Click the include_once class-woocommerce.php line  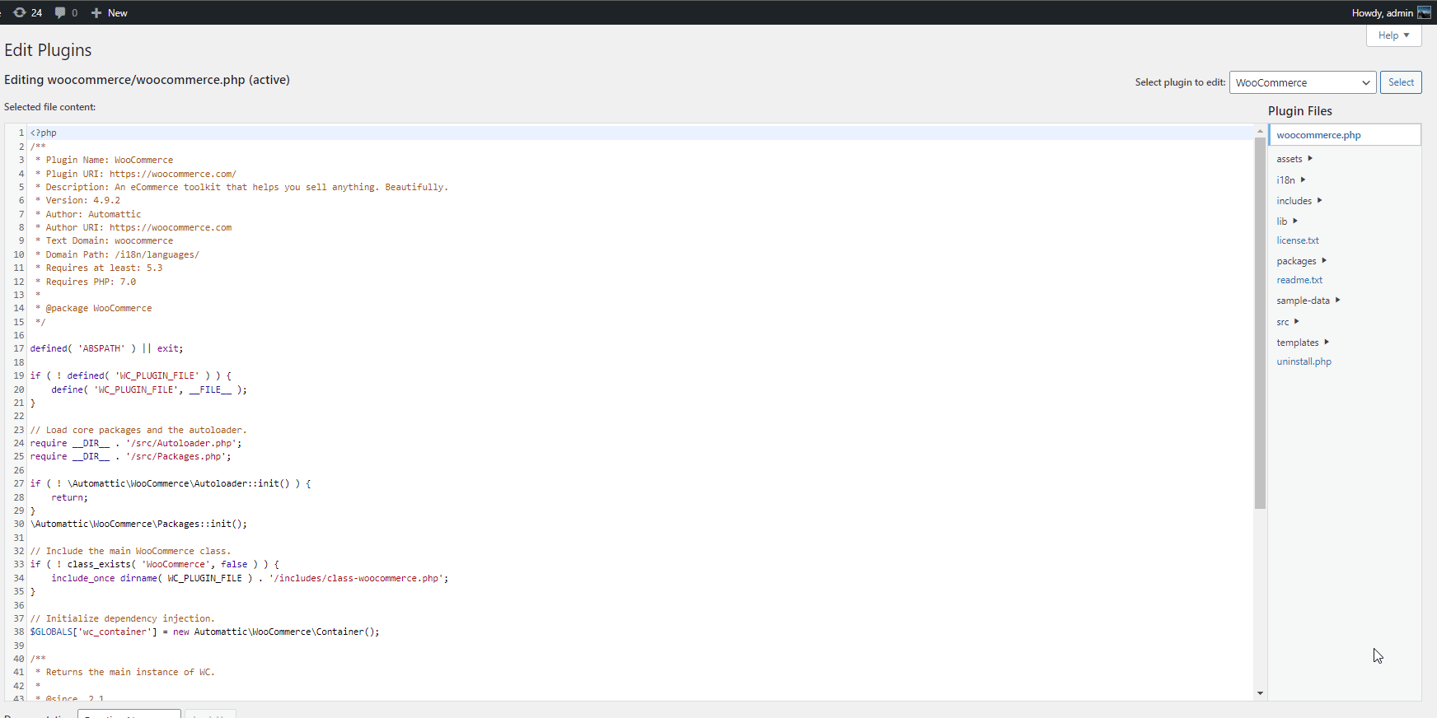pyautogui.click(x=250, y=578)
